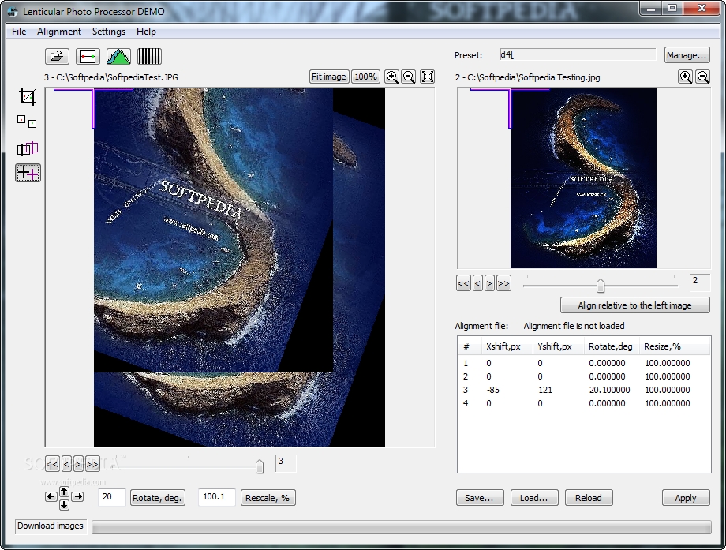
Task: Go to next frame in right navigator
Action: click(x=489, y=282)
